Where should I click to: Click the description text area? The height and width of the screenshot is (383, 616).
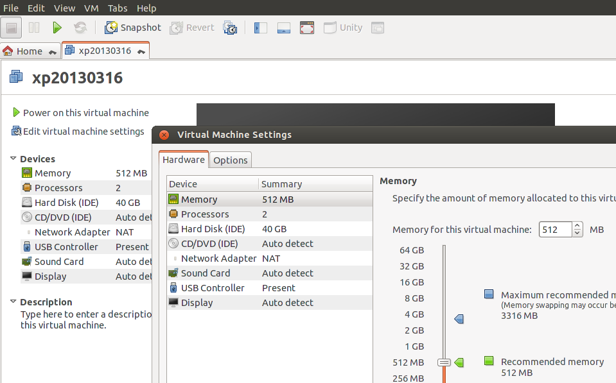[x=85, y=319]
